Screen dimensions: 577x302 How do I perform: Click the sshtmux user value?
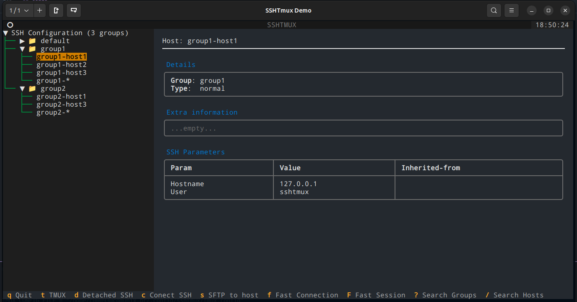click(x=294, y=192)
